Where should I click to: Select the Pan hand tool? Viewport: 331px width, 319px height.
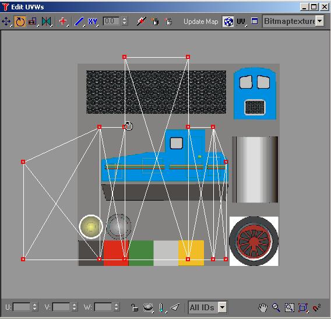click(263, 307)
